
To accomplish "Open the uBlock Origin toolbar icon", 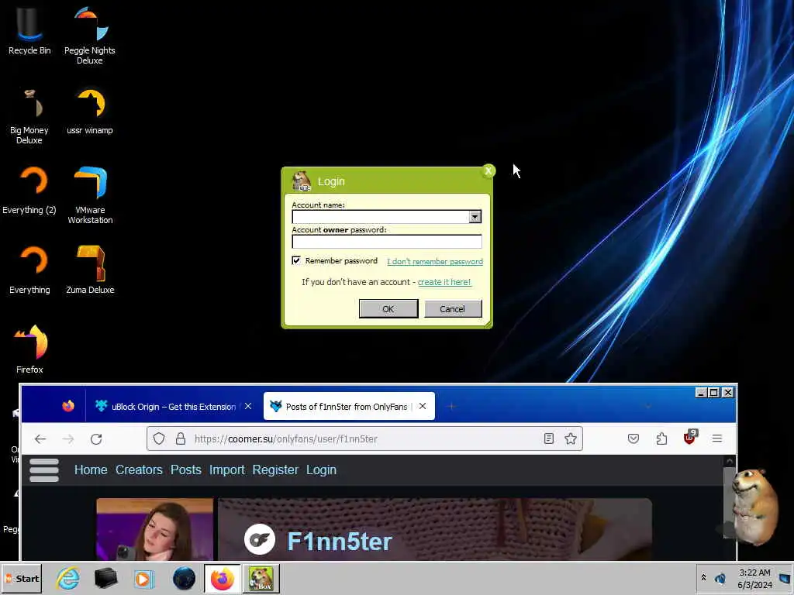I will tap(689, 438).
